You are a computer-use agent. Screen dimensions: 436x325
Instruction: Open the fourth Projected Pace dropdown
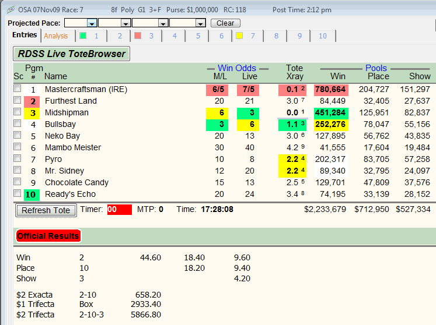(200, 23)
